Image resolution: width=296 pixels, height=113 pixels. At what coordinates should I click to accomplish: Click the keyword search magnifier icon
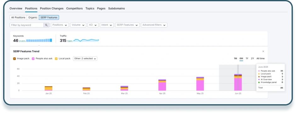point(46,25)
